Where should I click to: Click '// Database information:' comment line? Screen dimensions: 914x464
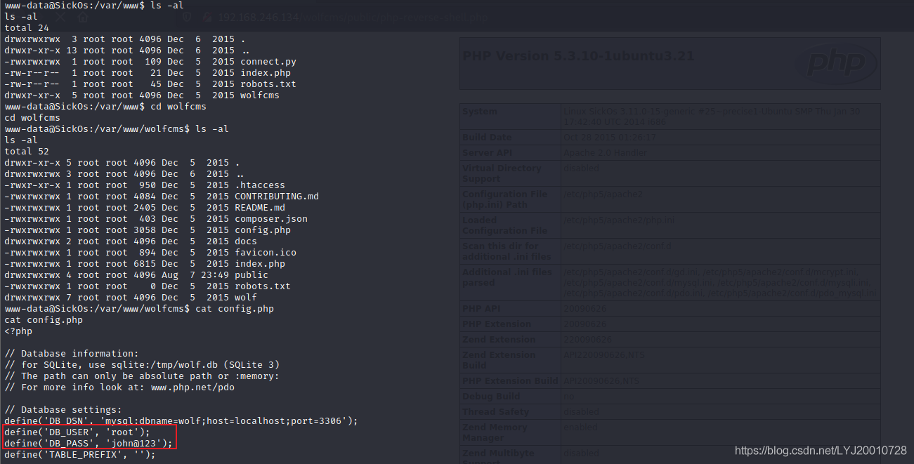pyautogui.click(x=72, y=354)
